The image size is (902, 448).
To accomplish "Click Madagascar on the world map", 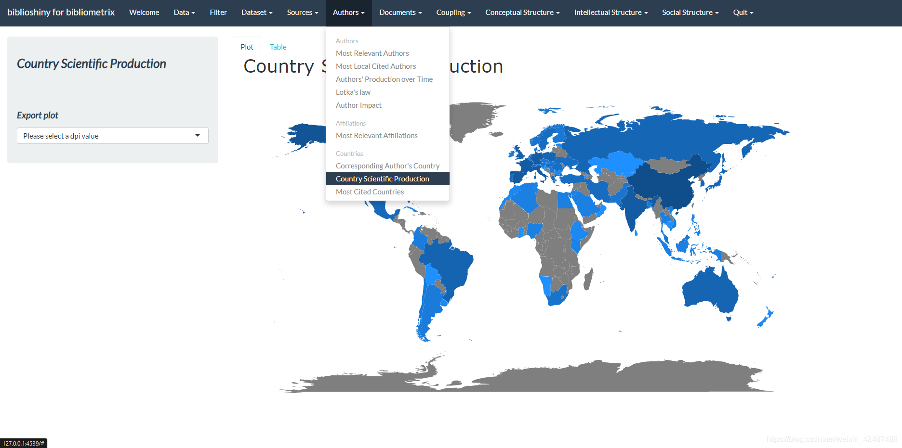I will [x=588, y=279].
